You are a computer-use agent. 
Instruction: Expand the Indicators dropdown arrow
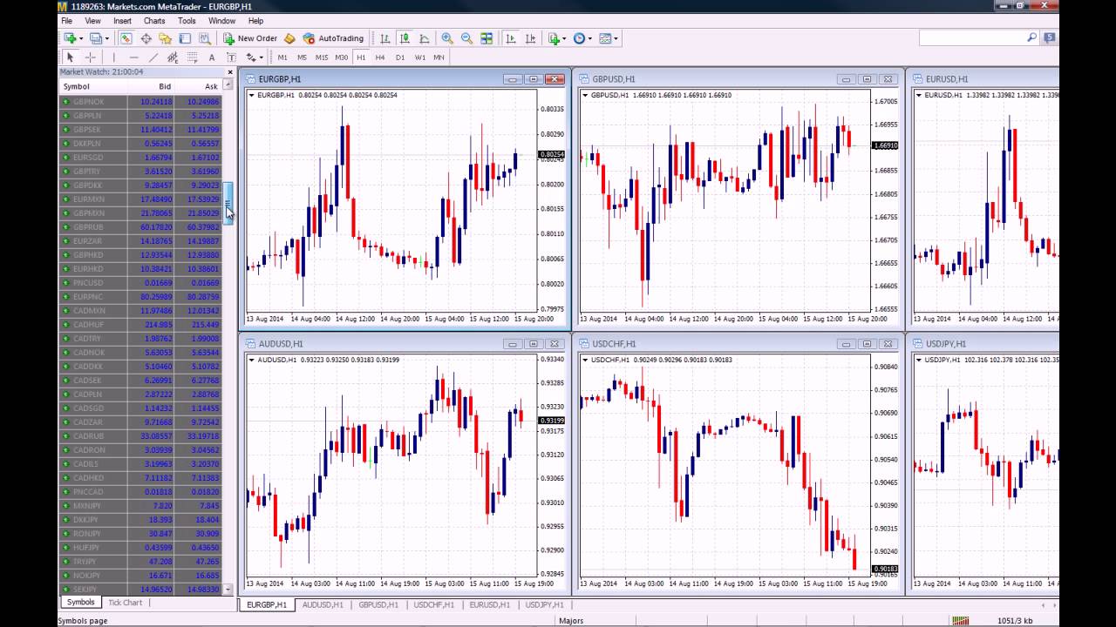pos(564,38)
